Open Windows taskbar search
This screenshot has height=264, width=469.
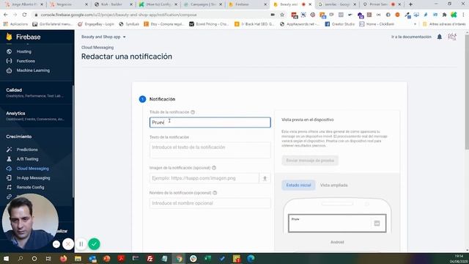21,258
